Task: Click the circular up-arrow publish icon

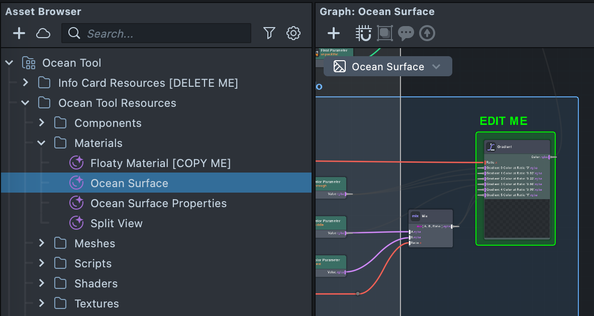Action: pos(427,34)
